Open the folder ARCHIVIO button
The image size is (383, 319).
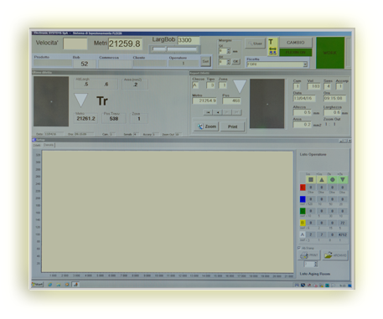point(335,255)
